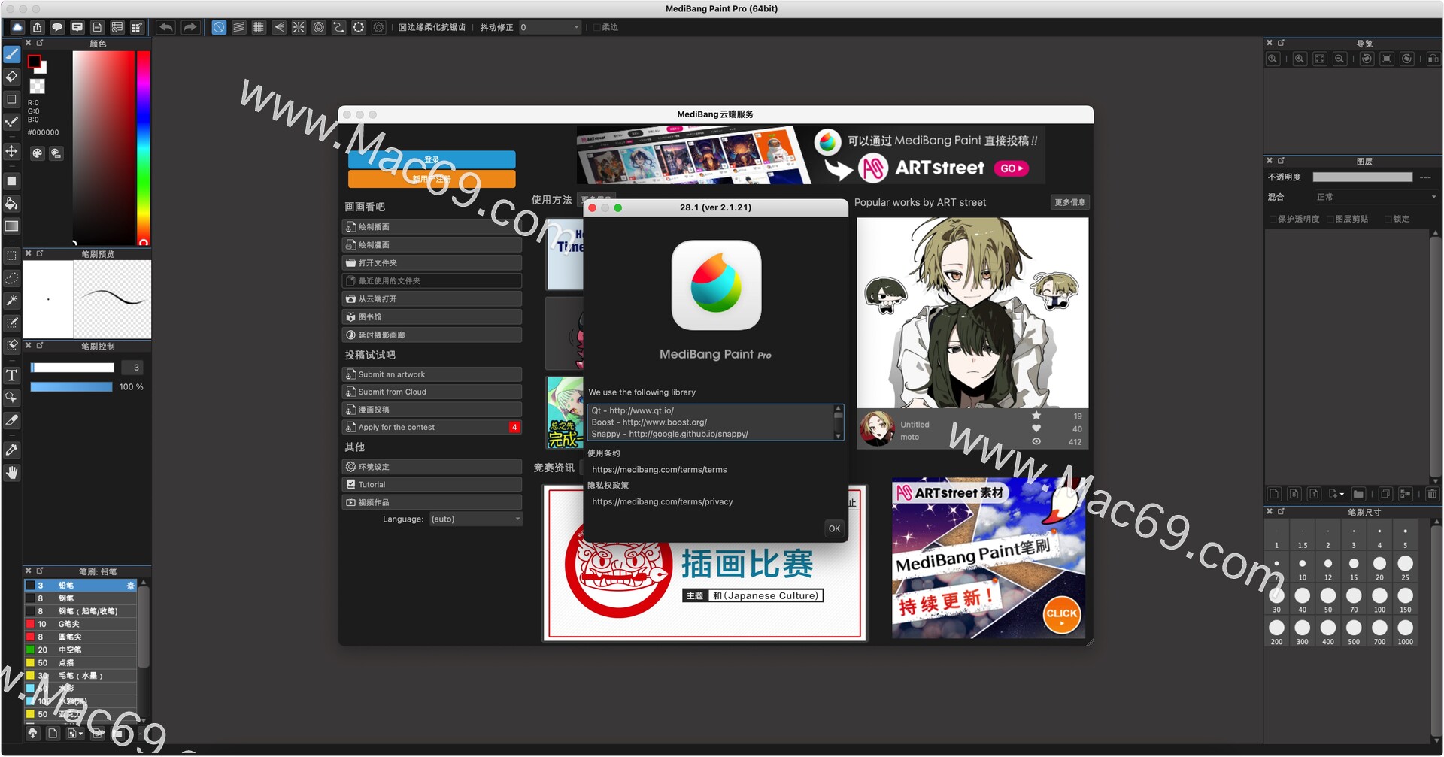Select the Lasso selection tool
Image resolution: width=1444 pixels, height=757 pixels.
pyautogui.click(x=11, y=278)
